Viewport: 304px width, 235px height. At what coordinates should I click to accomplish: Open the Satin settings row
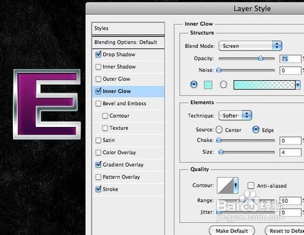click(x=128, y=140)
